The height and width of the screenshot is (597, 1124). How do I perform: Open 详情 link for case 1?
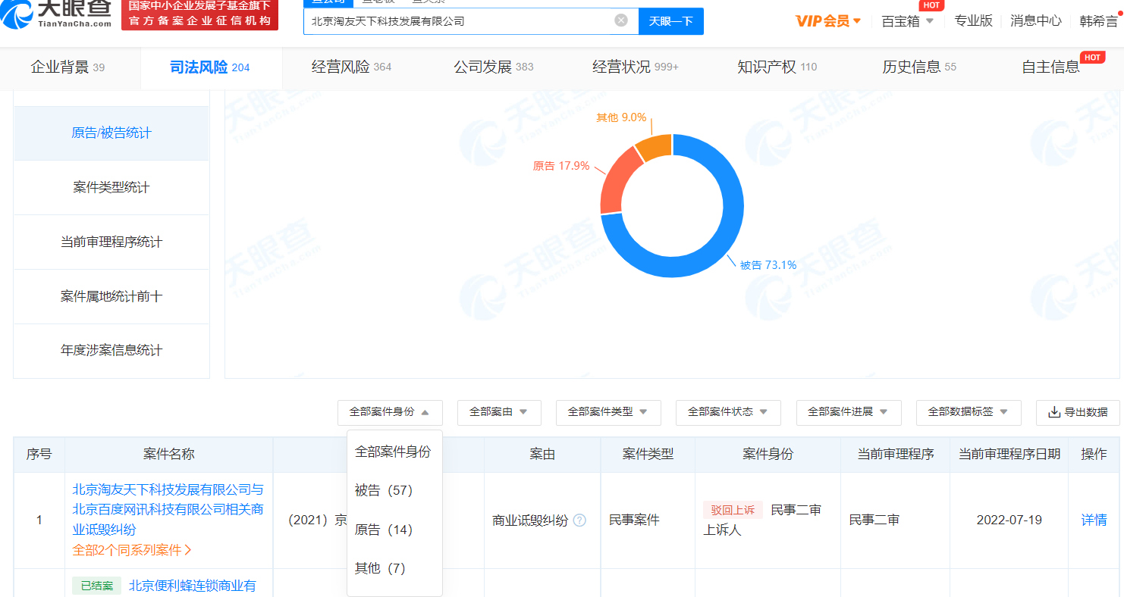pyautogui.click(x=1094, y=520)
